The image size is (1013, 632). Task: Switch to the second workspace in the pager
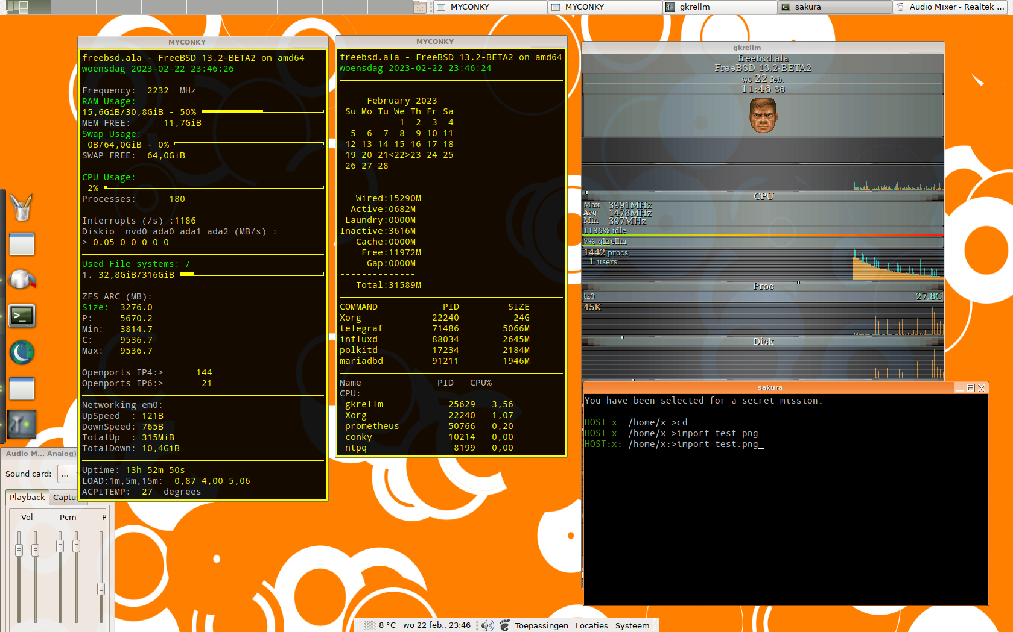pos(73,7)
